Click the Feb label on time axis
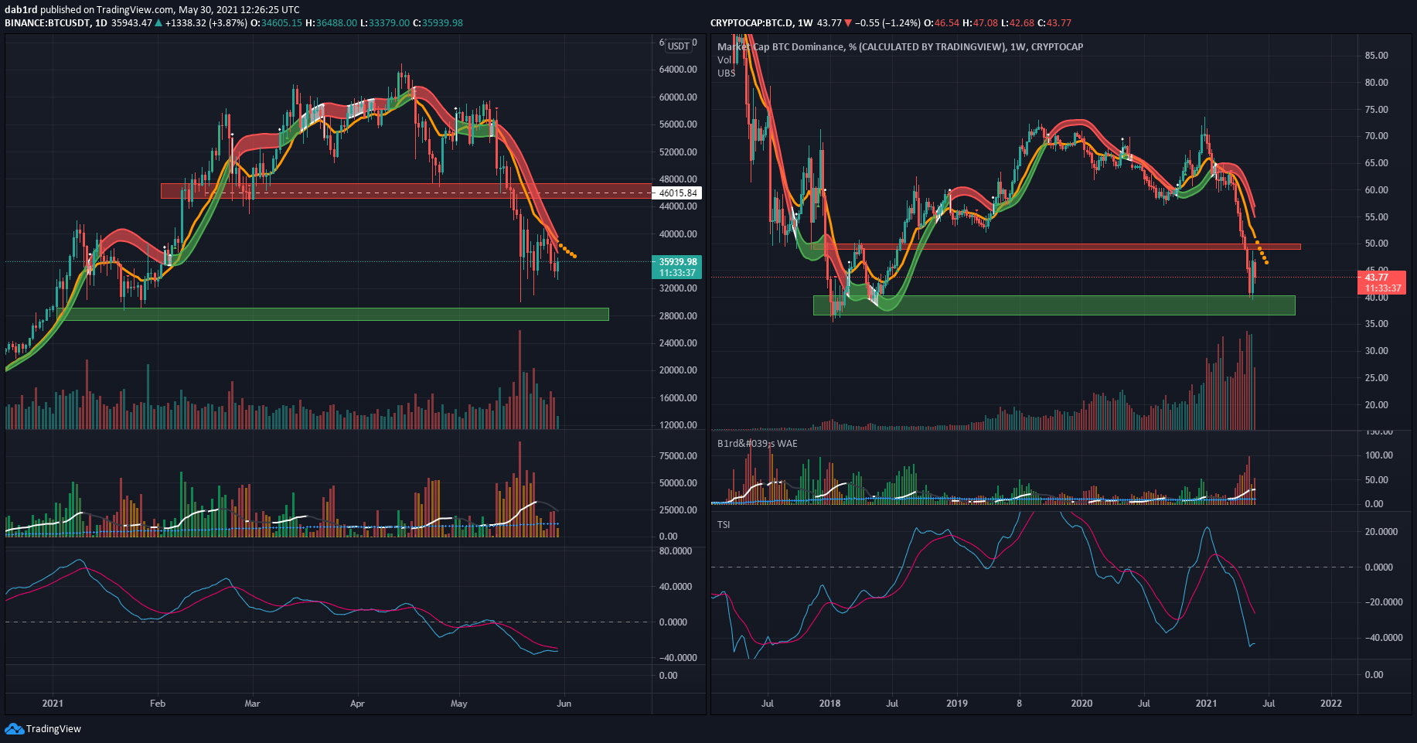Image resolution: width=1417 pixels, height=743 pixels. coord(158,704)
